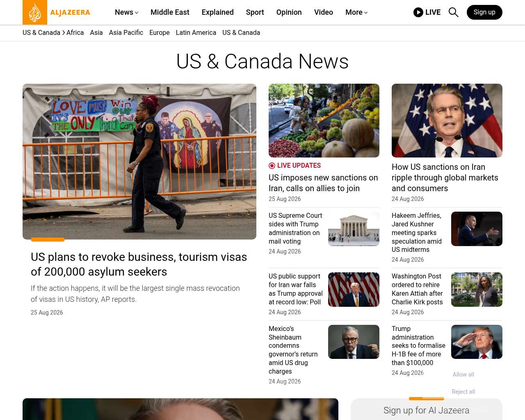
Task: Click the Trump with flags thumbnail
Action: click(x=354, y=290)
